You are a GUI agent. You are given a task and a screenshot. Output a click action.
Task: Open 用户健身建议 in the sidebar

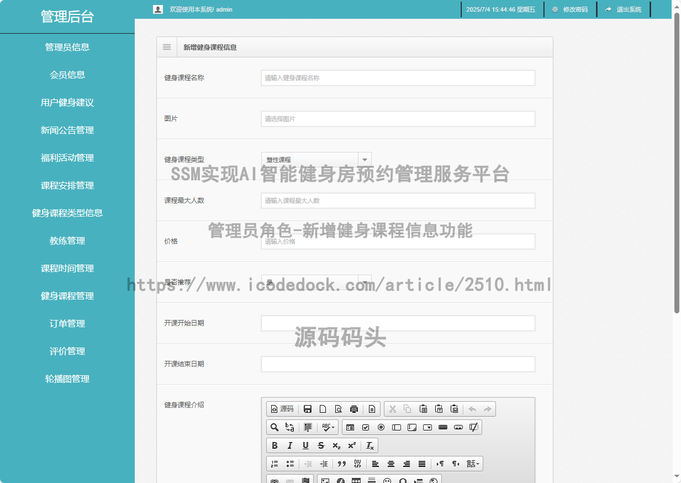point(67,102)
